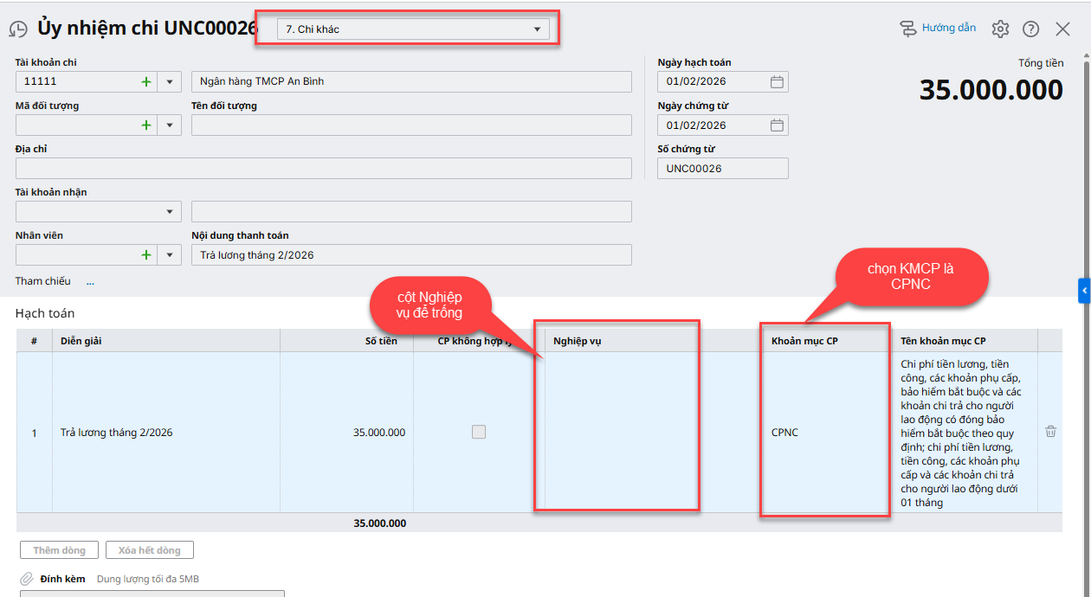Viewport: 1091px width, 597px height.
Task: Open the Hướng dẫn guide link
Action: click(x=939, y=28)
